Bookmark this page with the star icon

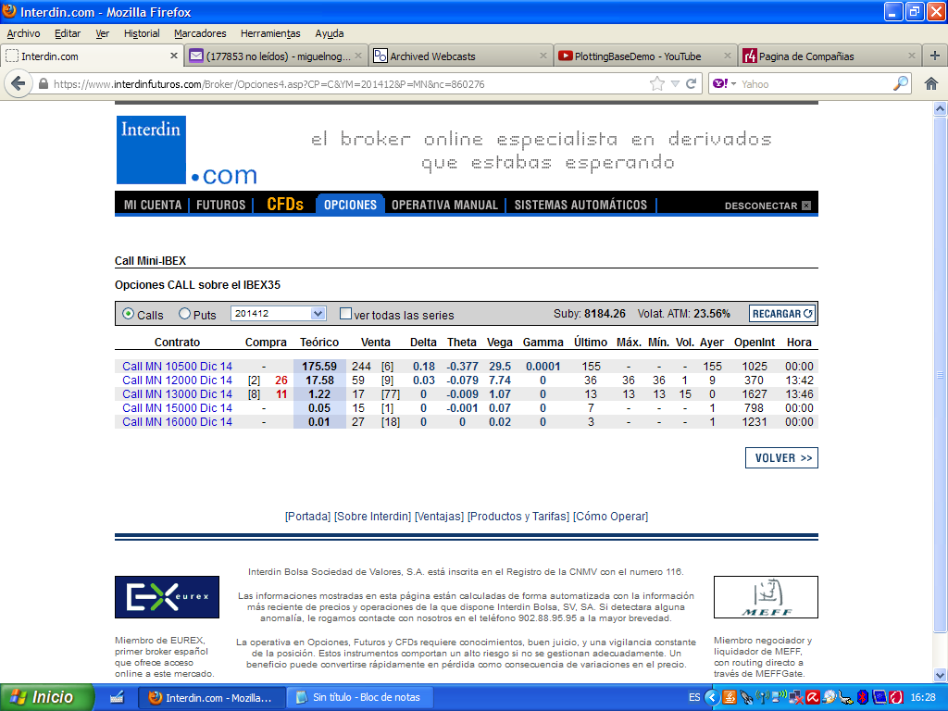point(656,83)
